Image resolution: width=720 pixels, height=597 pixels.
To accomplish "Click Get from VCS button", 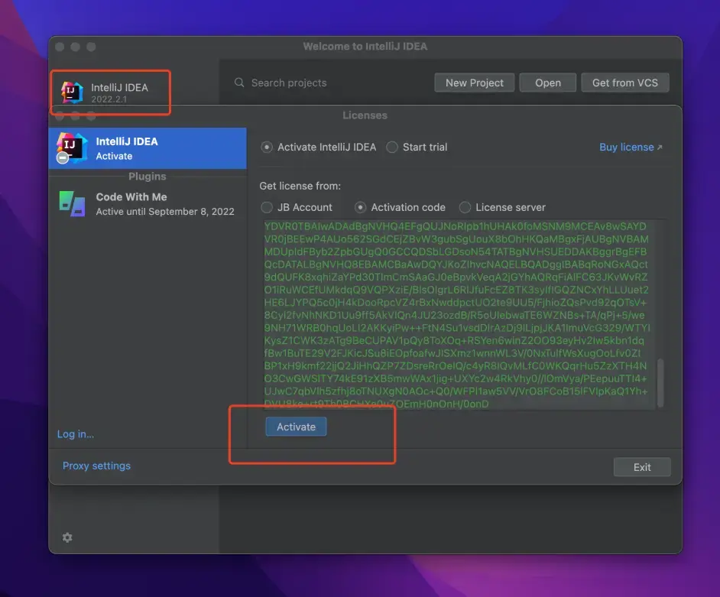I will pos(625,83).
